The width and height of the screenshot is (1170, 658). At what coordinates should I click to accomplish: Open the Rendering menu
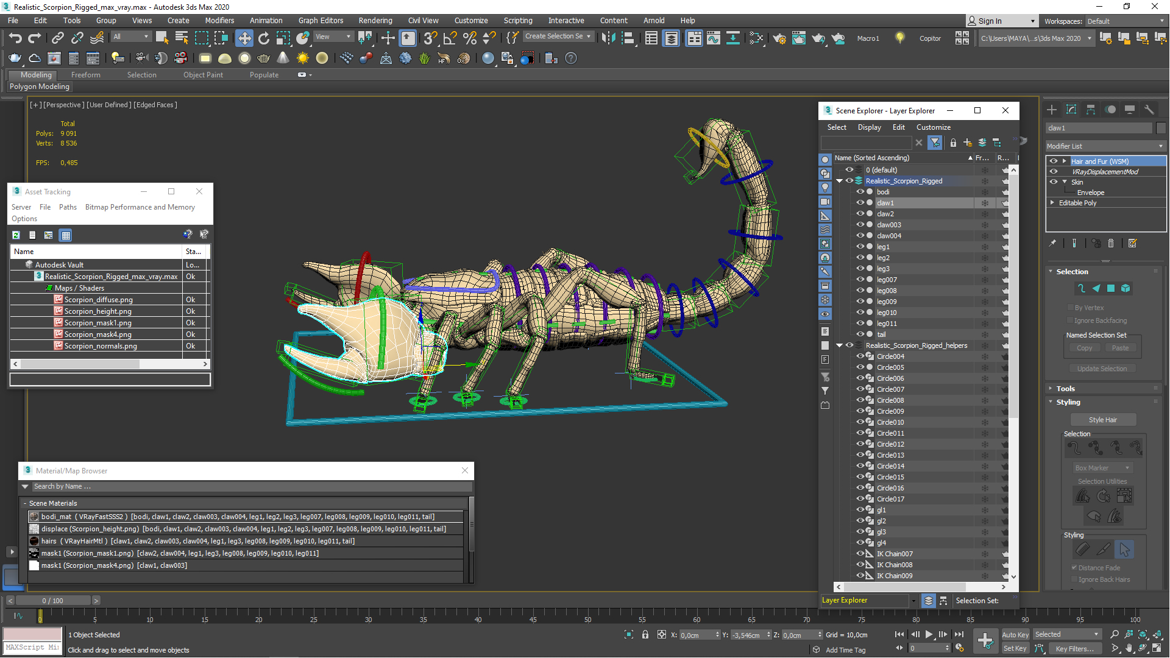375,21
